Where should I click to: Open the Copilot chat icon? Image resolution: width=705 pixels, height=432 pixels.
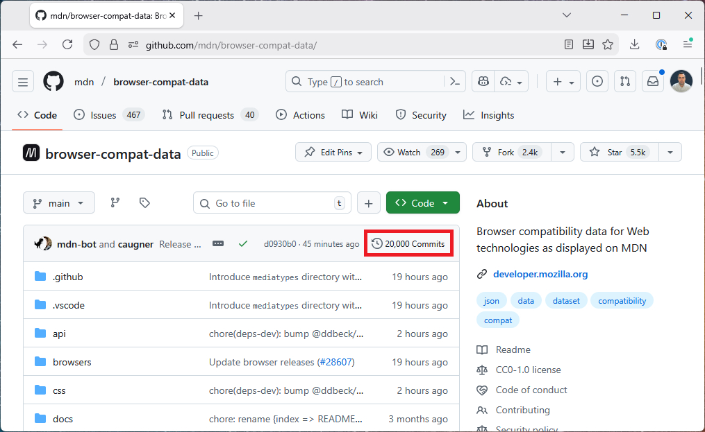click(x=482, y=82)
